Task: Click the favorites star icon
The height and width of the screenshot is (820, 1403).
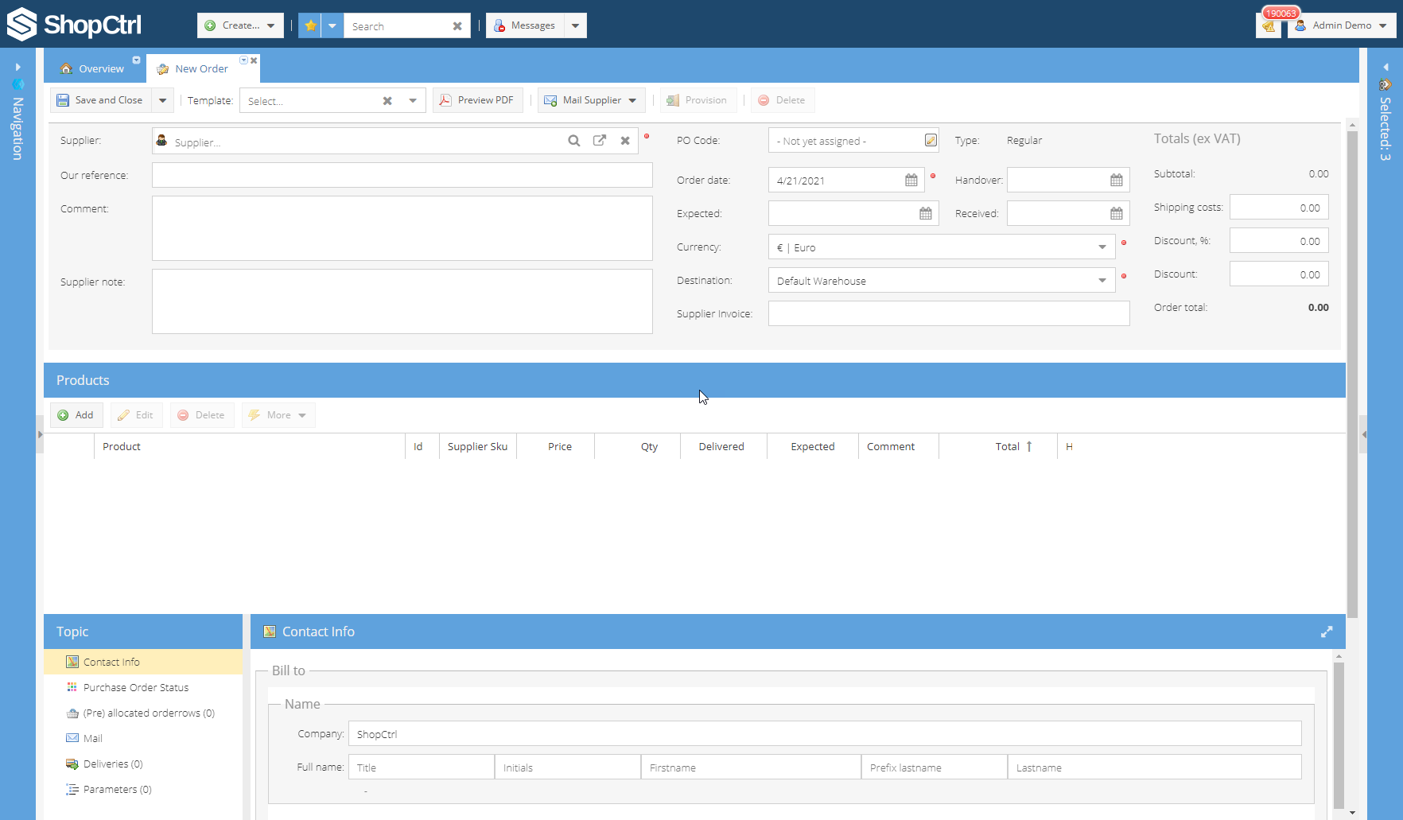Action: click(x=310, y=25)
